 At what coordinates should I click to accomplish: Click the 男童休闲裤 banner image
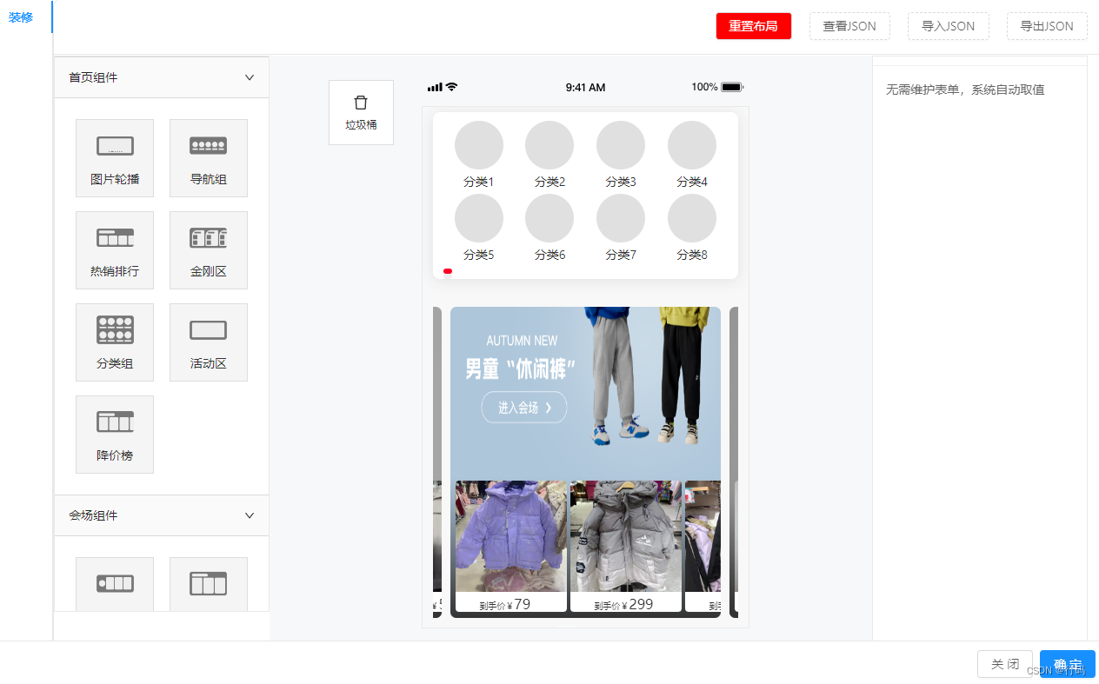585,393
